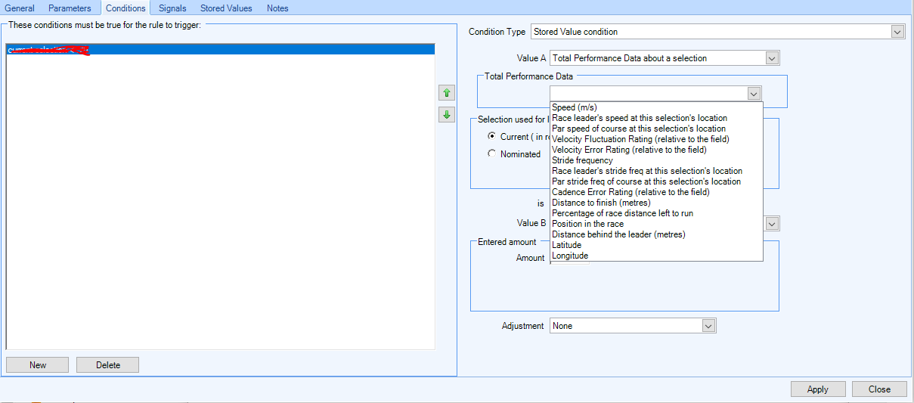This screenshot has height=403, width=914.
Task: Choose Latitude option
Action: pos(656,245)
